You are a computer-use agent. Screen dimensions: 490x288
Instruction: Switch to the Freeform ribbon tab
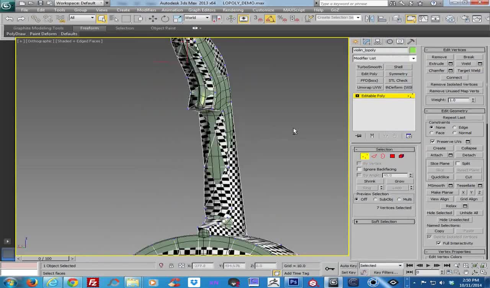tap(90, 28)
